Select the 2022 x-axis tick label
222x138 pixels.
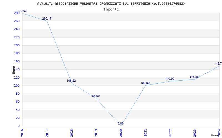click(x=170, y=133)
